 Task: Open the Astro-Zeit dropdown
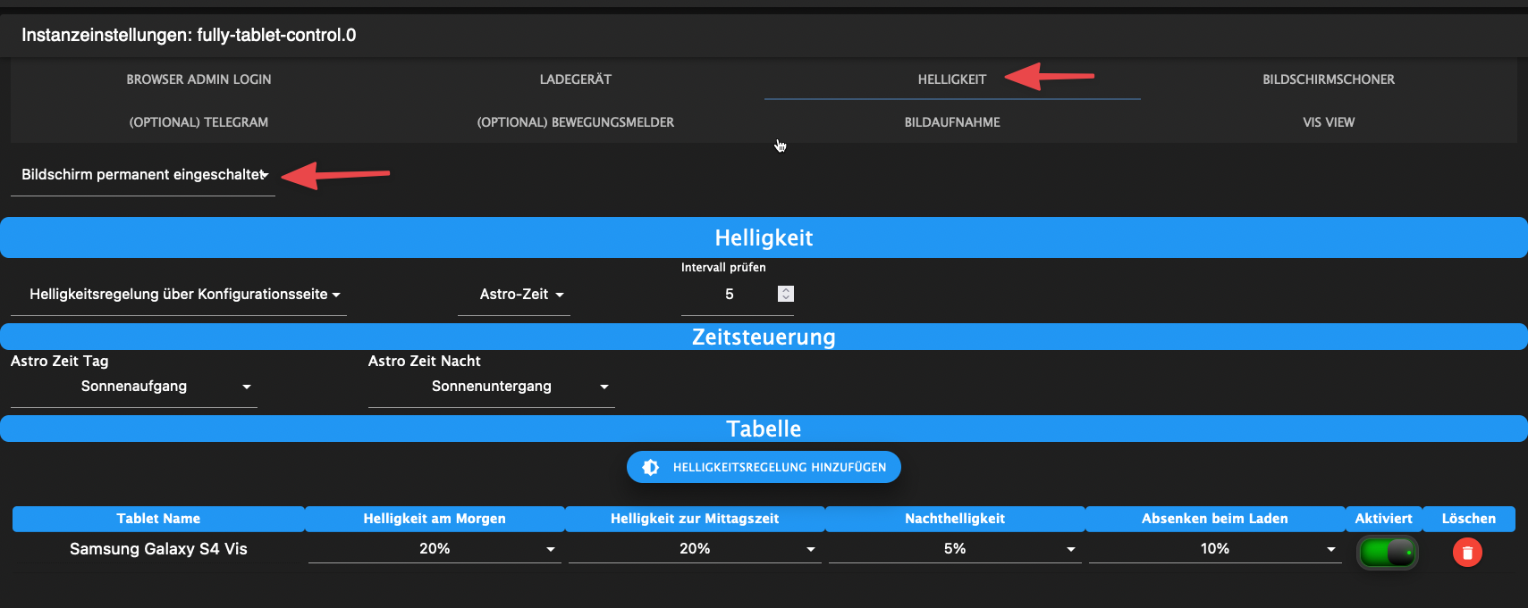tap(514, 295)
